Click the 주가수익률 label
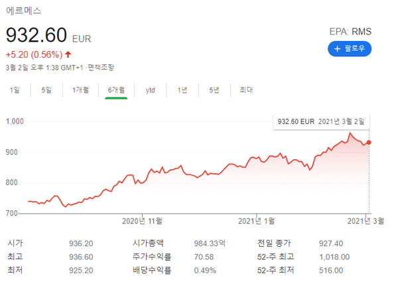The width and height of the screenshot is (398, 286). click(152, 257)
